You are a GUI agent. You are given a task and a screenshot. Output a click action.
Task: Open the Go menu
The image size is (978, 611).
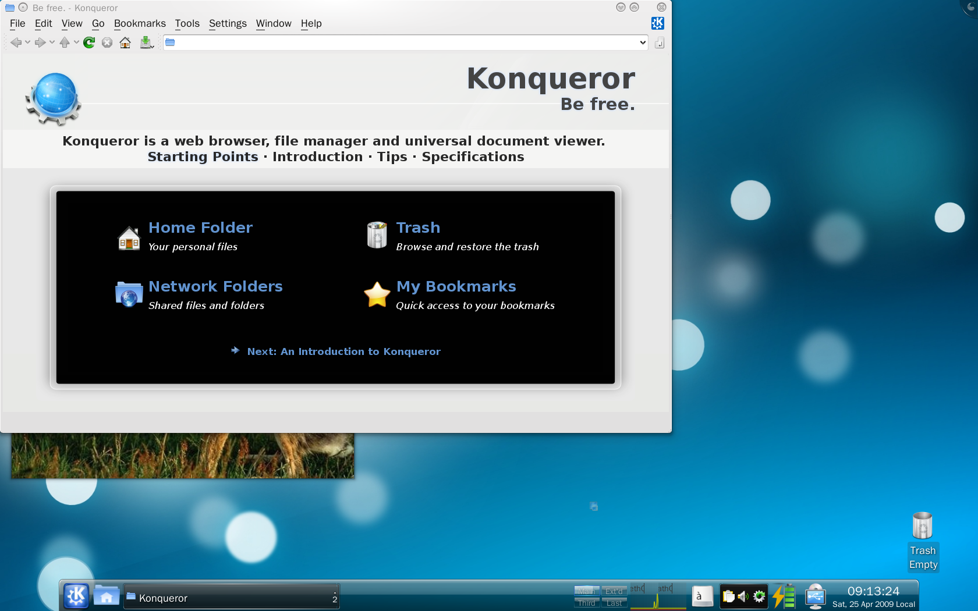pyautogui.click(x=98, y=23)
